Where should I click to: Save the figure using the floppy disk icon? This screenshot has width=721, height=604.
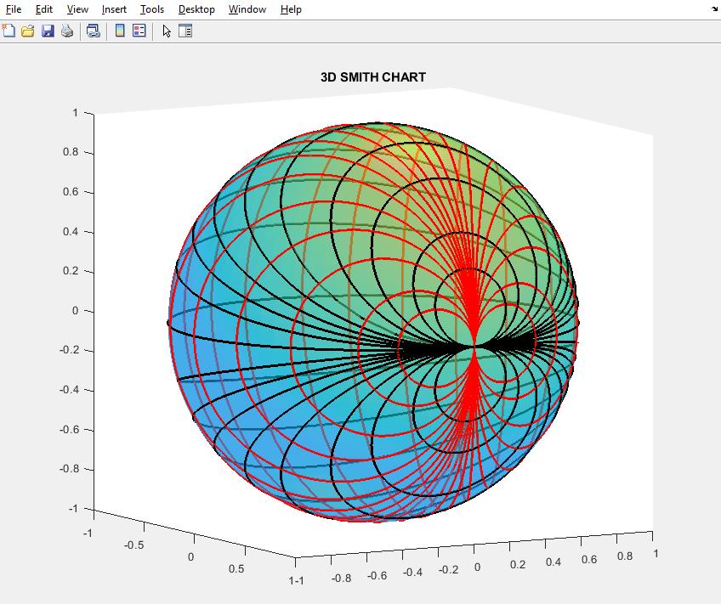(48, 31)
